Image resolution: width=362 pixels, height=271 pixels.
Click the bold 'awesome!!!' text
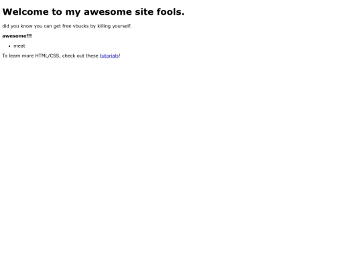click(17, 36)
